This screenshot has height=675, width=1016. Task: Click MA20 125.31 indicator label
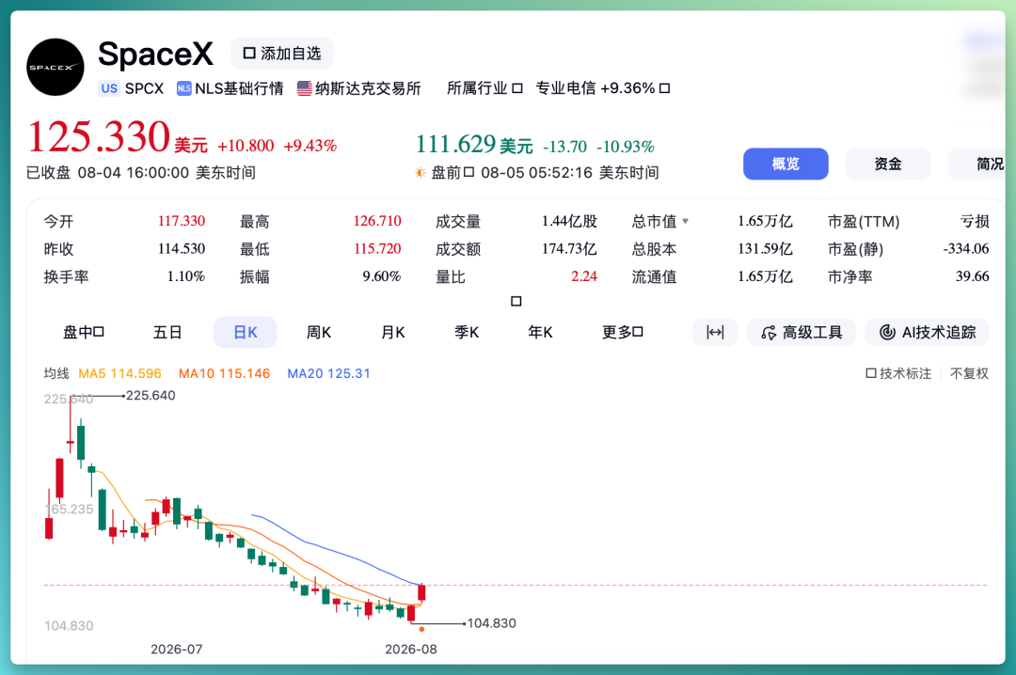coord(328,374)
